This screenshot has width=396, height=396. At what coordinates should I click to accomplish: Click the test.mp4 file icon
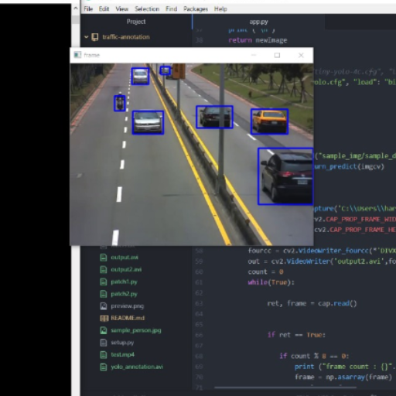tap(104, 355)
